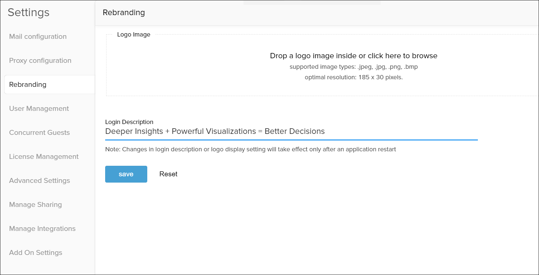Switch to Advanced Settings
Image resolution: width=539 pixels, height=275 pixels.
(39, 181)
